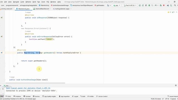Click the "1 usage" hint above buttonShowImage
Viewport: 178px width, 100px height.
click(x=12, y=77)
